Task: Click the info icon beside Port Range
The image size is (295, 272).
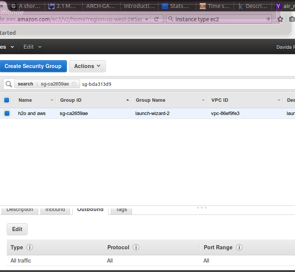Action: click(x=239, y=247)
